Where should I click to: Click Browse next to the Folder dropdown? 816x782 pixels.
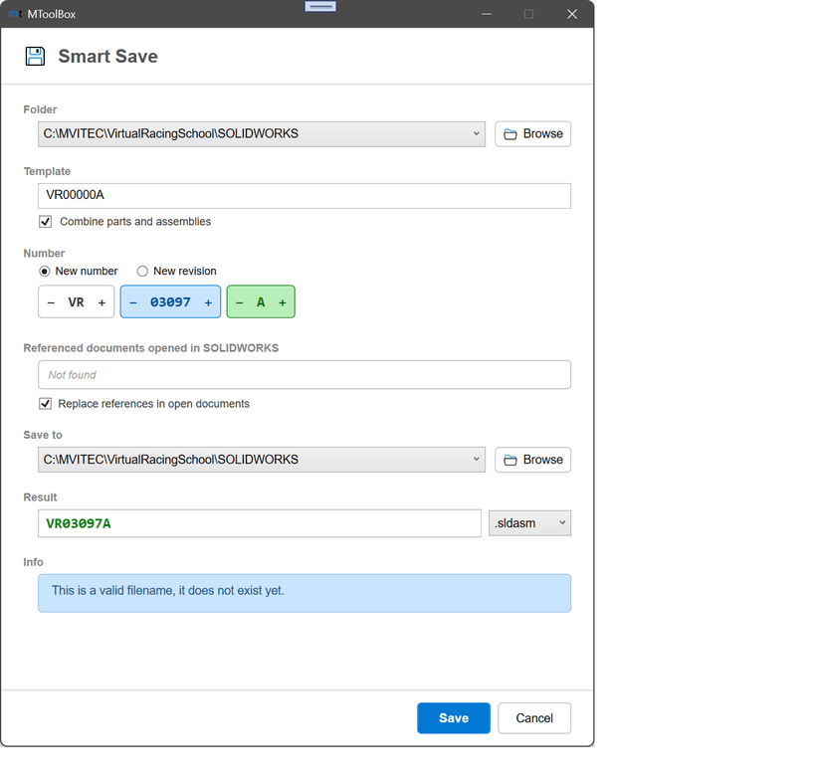click(532, 133)
